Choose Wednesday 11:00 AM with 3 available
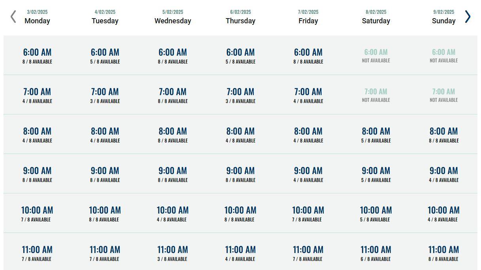 click(173, 253)
